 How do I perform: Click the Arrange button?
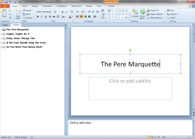pyautogui.click(x=135, y=13)
